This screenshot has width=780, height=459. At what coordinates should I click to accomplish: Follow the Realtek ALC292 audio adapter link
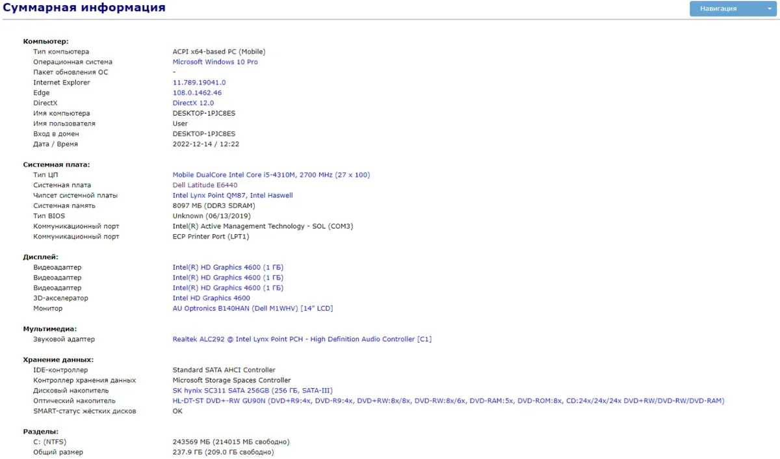(302, 339)
